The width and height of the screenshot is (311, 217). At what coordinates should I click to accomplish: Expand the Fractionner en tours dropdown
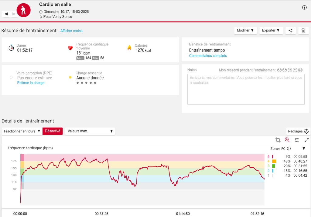tap(22, 131)
